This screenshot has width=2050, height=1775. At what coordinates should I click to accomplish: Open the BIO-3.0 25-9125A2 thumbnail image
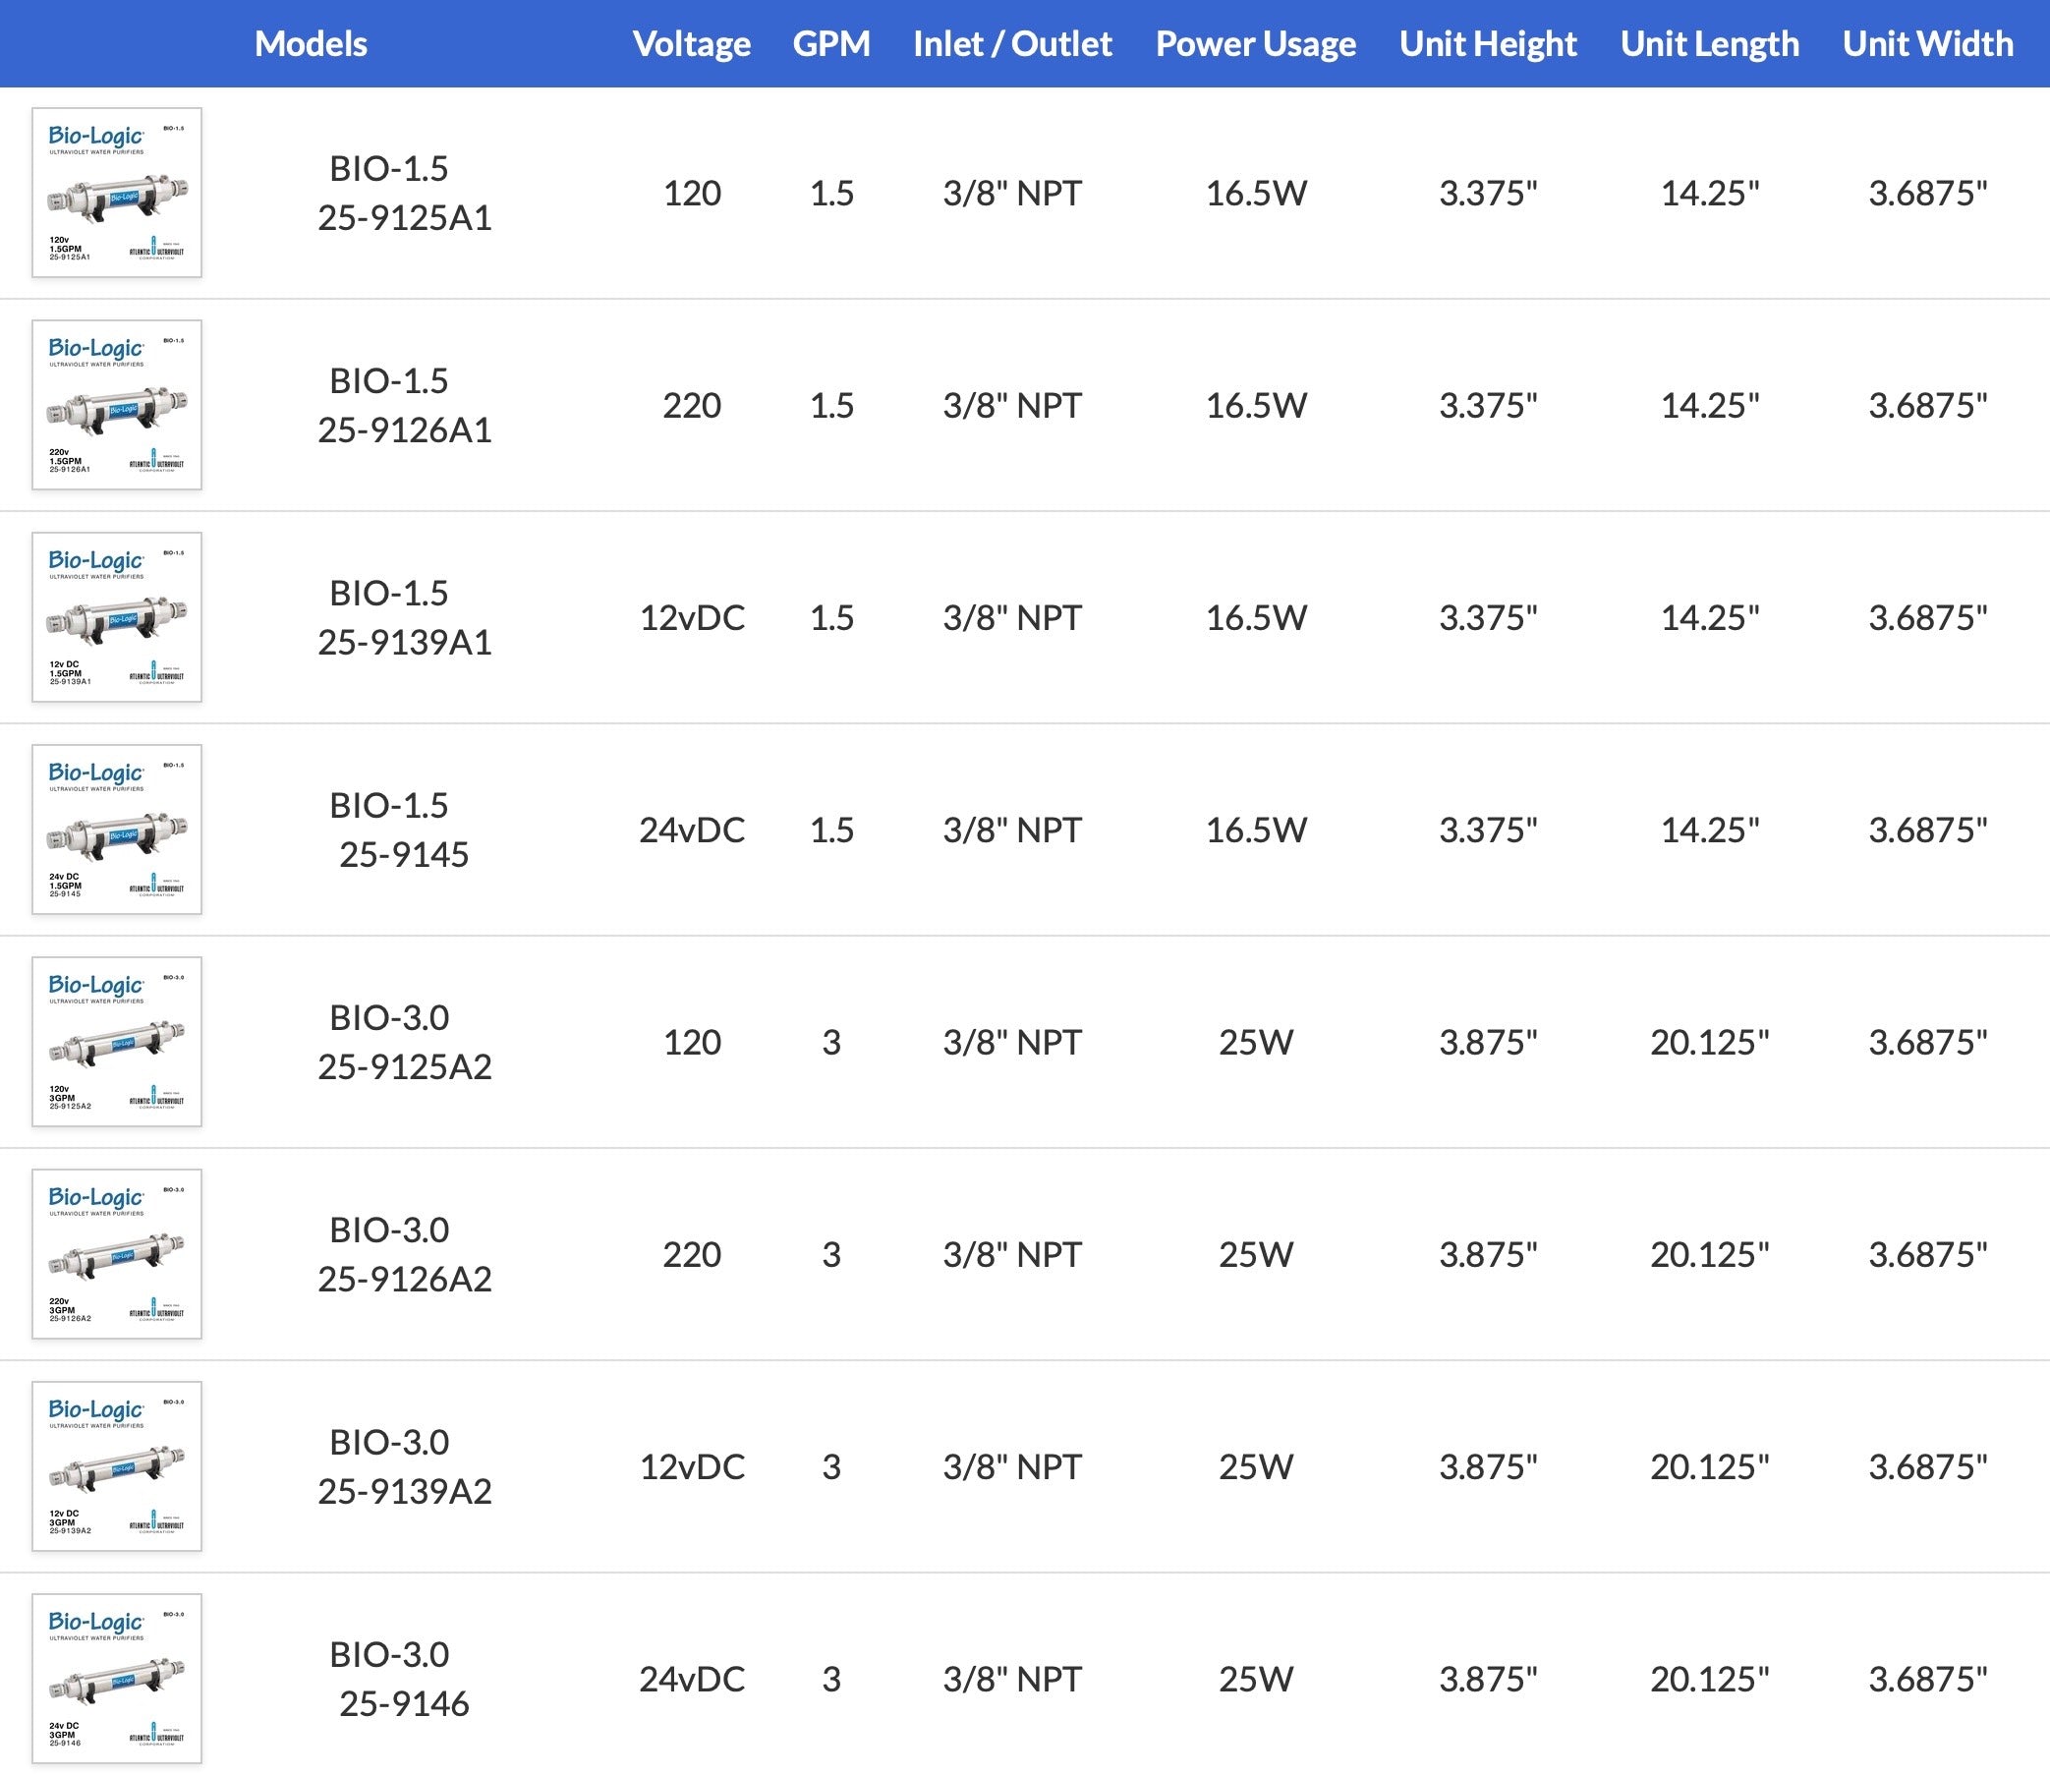[117, 1041]
